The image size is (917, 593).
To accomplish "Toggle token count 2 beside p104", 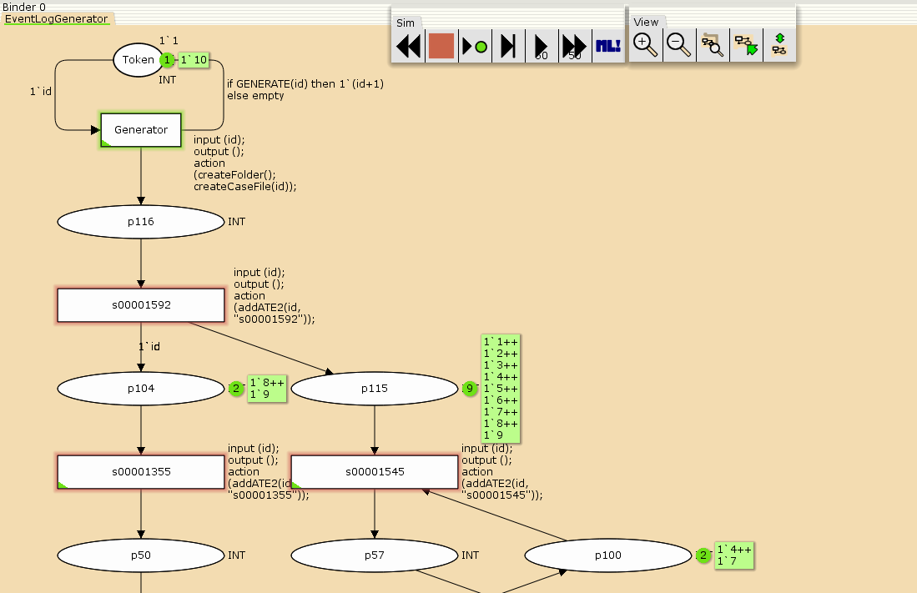I will (x=236, y=389).
